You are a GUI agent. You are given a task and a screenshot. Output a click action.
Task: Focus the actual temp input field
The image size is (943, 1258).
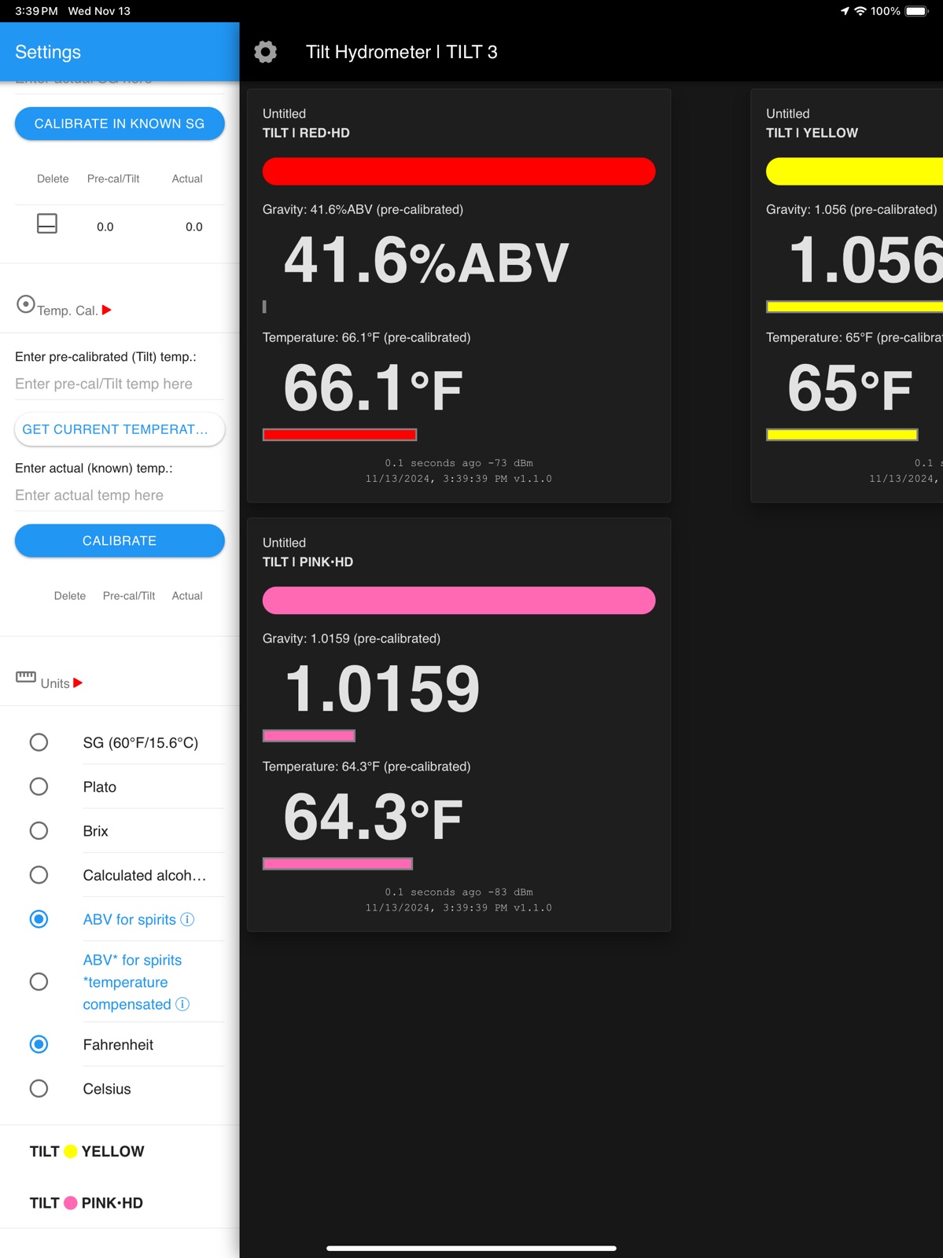120,495
